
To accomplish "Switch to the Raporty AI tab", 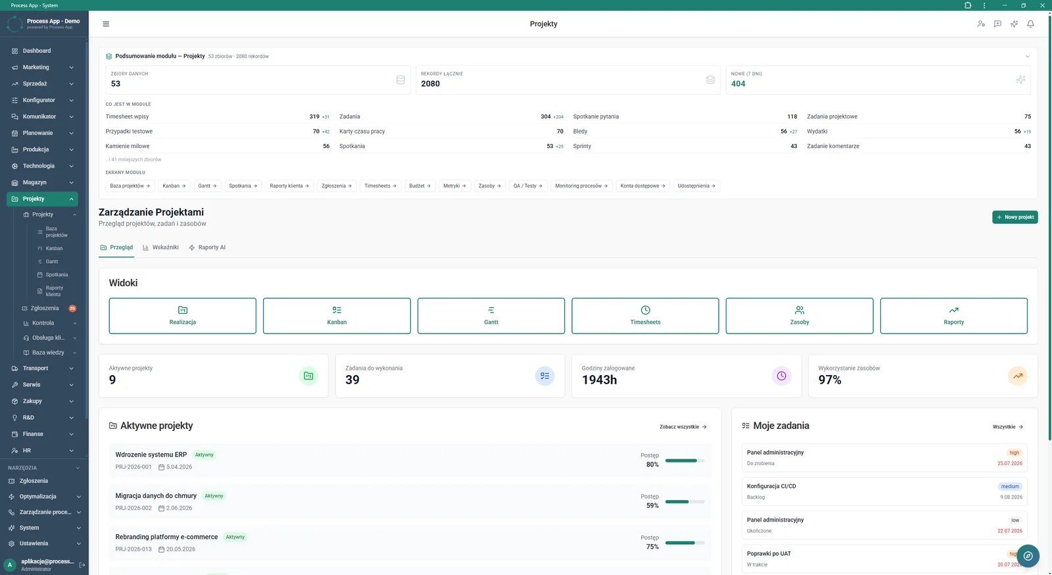I will [207, 247].
